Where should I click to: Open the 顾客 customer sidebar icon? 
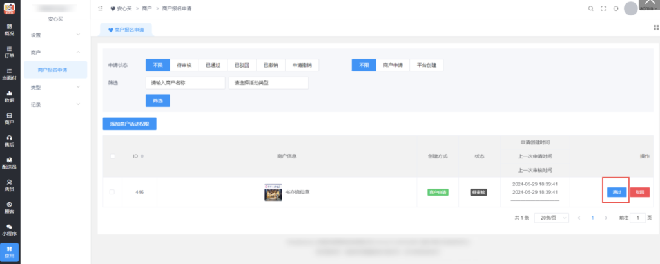click(9, 208)
